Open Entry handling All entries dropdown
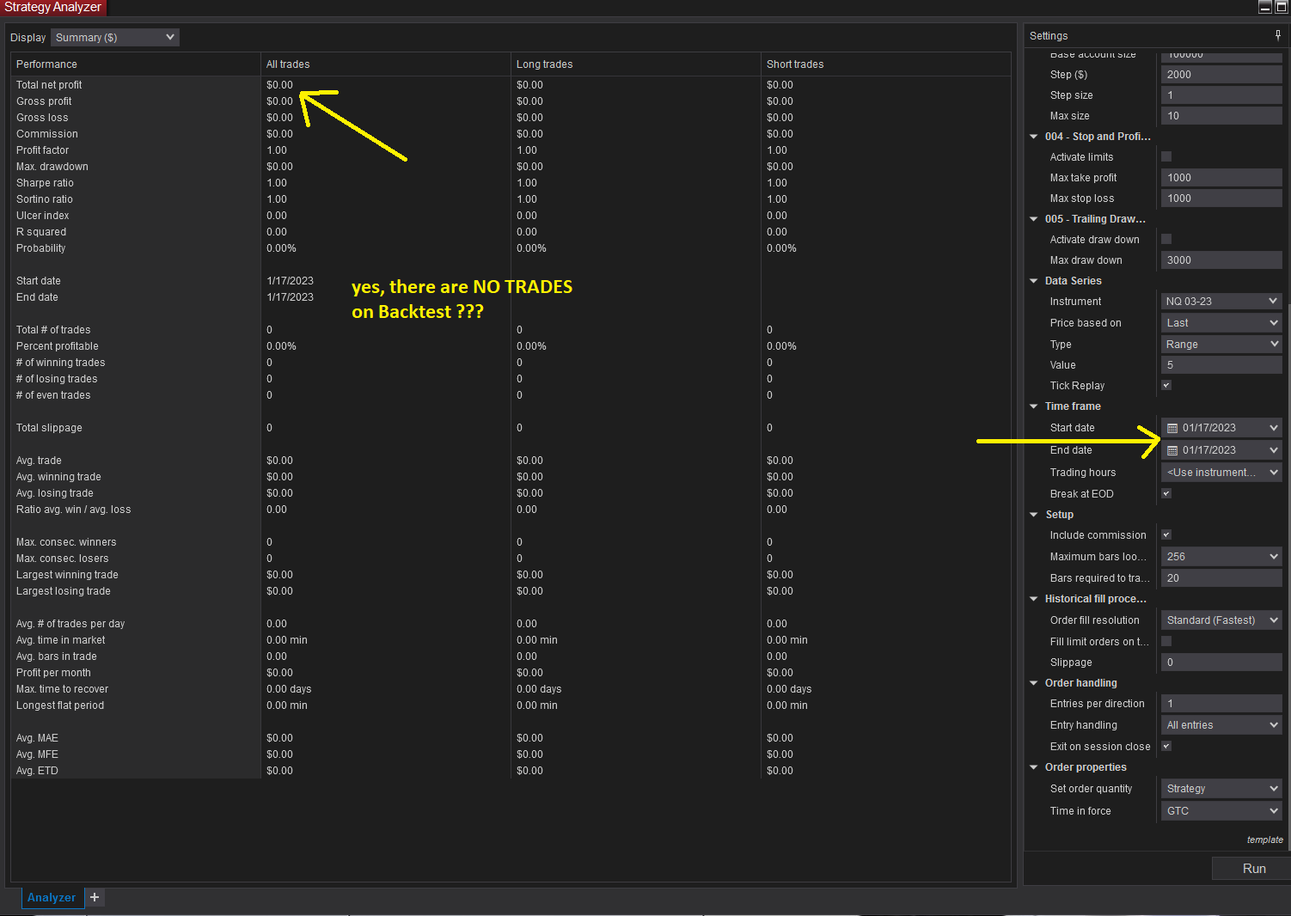The image size is (1291, 916). [x=1221, y=724]
